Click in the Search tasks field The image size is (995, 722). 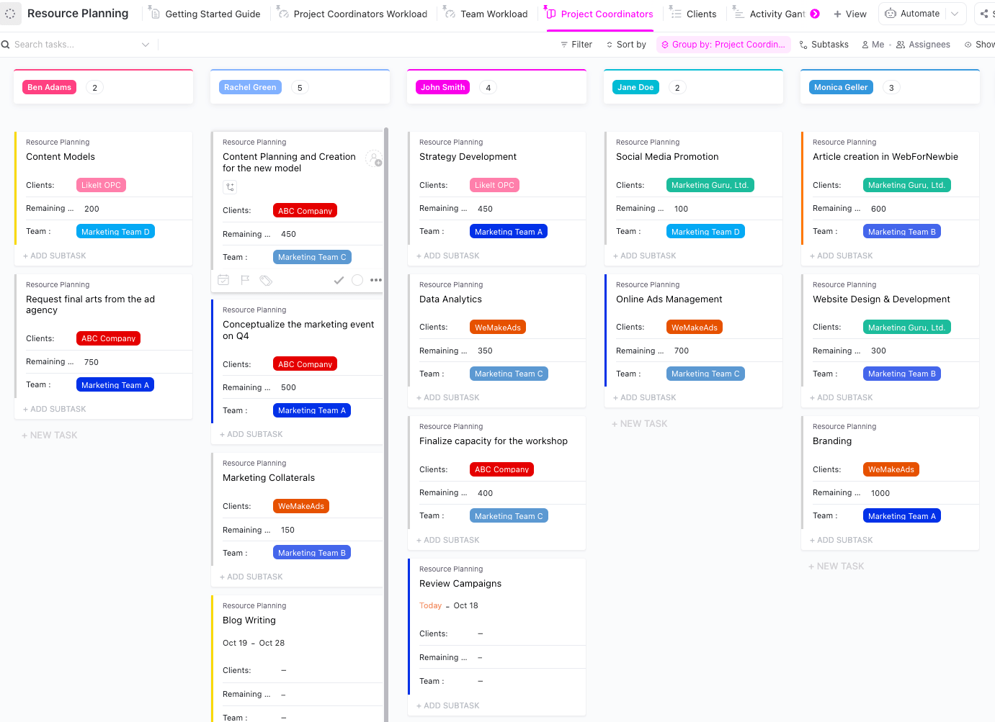coord(76,45)
